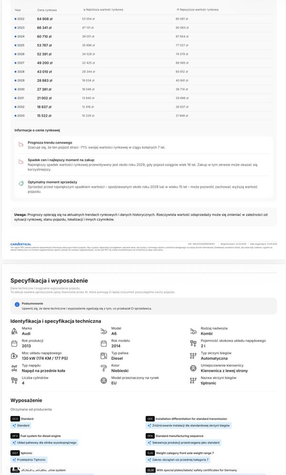Click the engine icon beside Moc układu napędowego
This screenshot has height=475, width=286.
[14, 355]
